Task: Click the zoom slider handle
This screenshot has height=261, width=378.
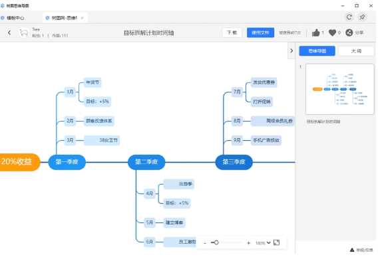Action: 216,242
